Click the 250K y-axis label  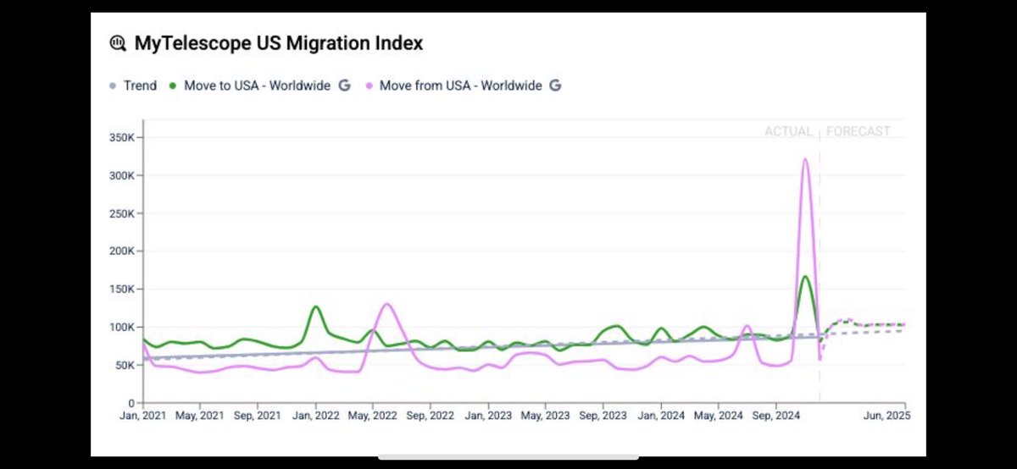123,213
